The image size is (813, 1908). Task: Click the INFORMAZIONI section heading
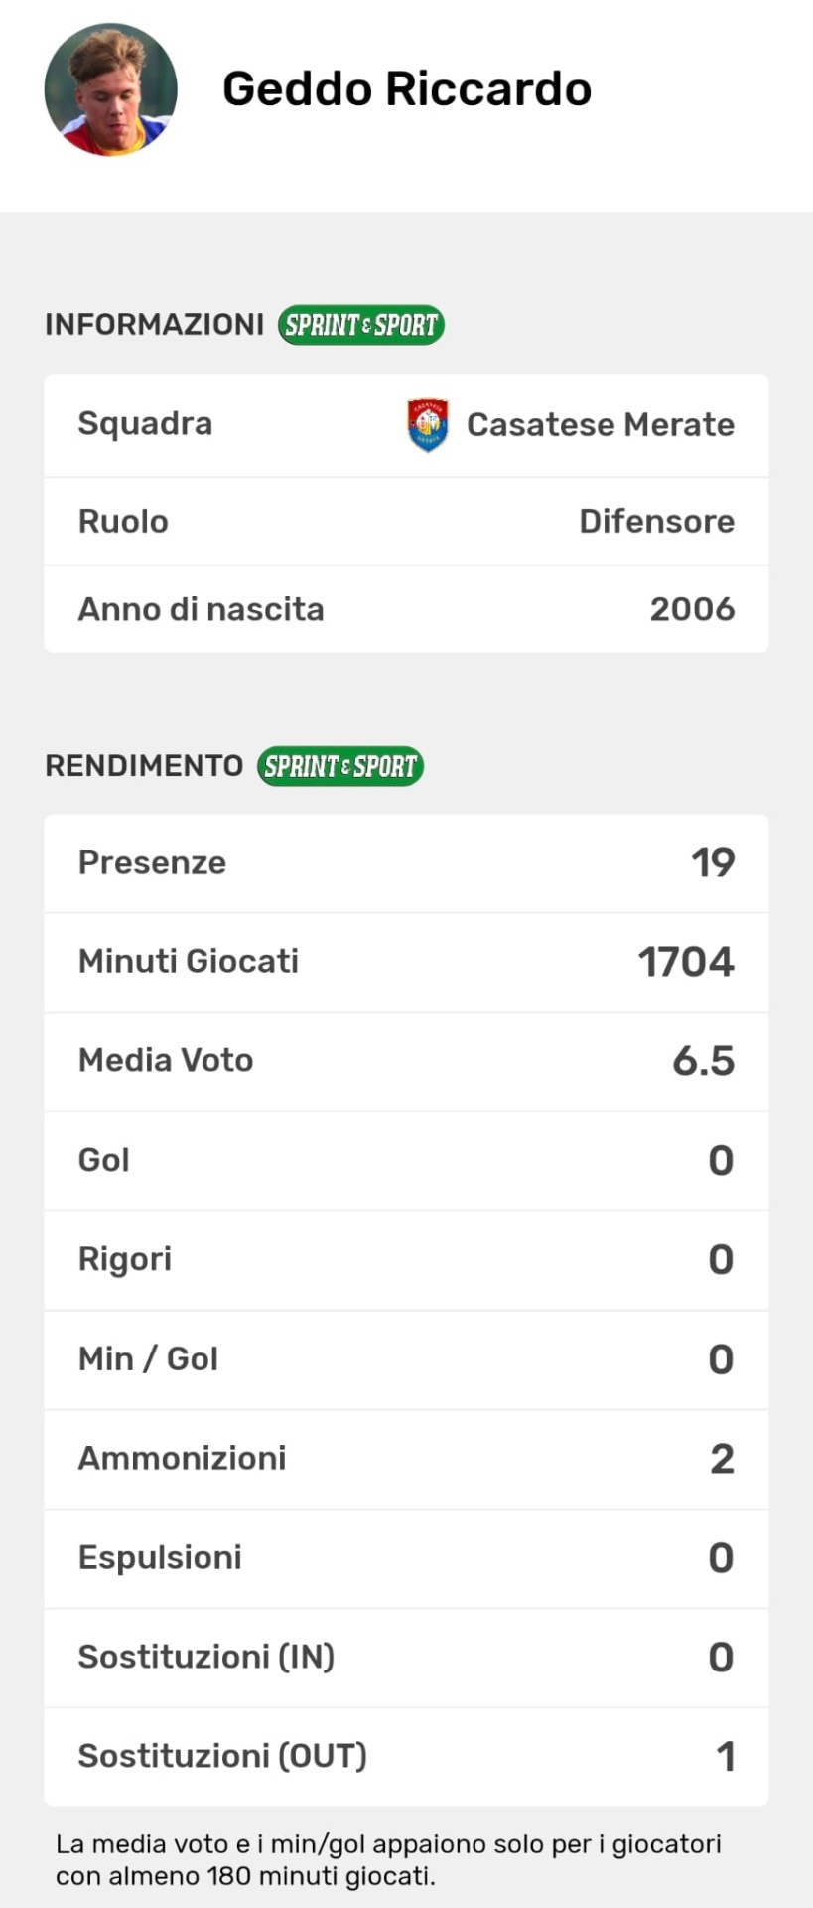[x=154, y=325]
